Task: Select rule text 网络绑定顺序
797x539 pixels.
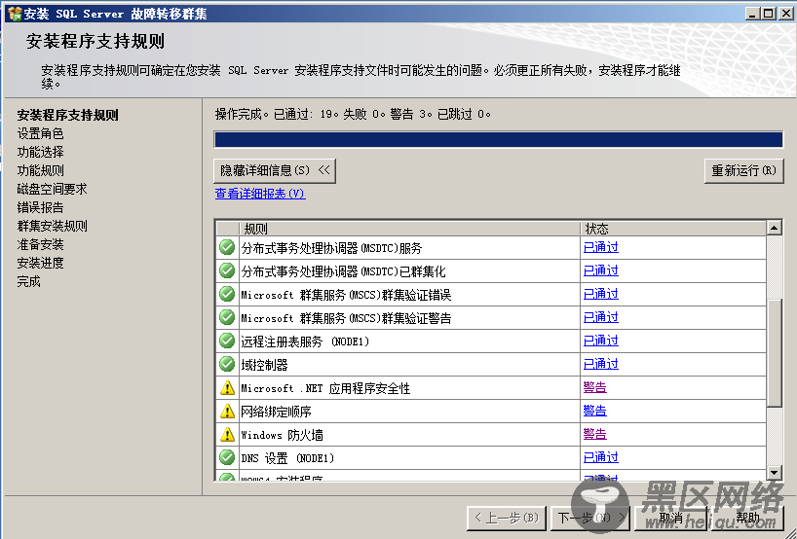Action: (276, 412)
